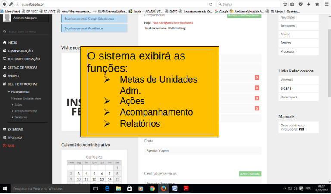Click the Abrir Chamado green button
Viewport: 331px width, 194px height.
click(250, 174)
